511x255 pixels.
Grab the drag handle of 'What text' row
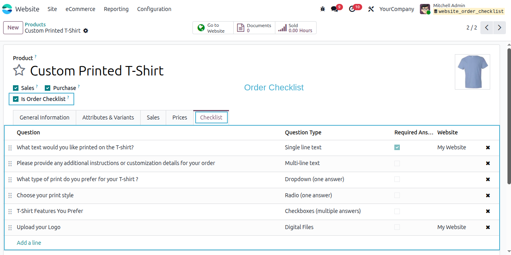click(10, 148)
